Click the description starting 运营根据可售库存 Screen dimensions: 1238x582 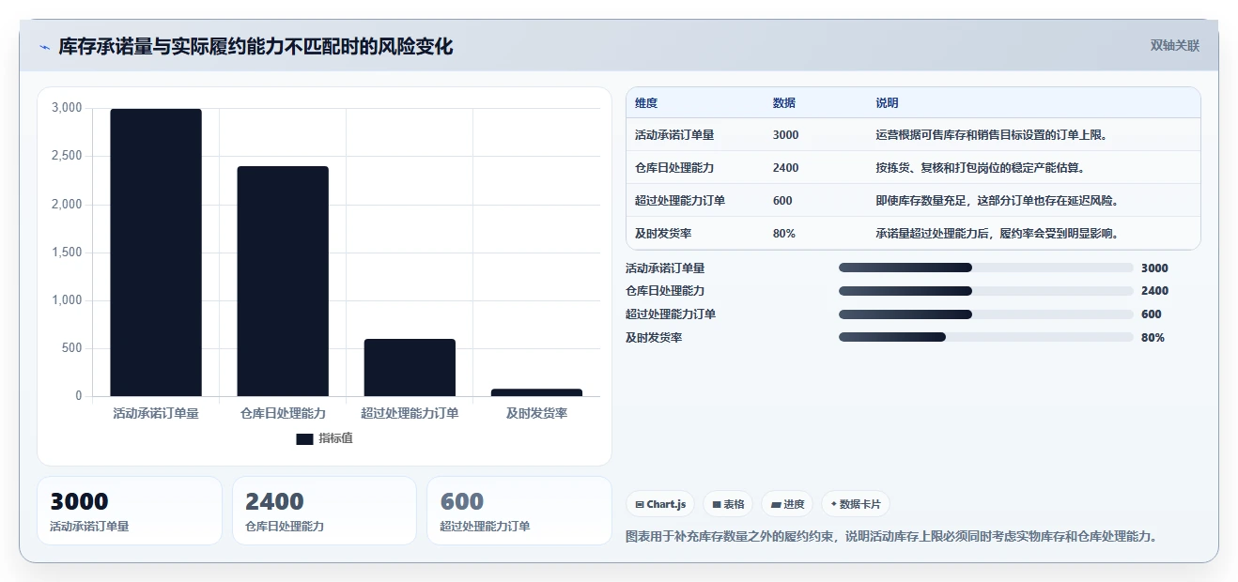click(x=992, y=135)
